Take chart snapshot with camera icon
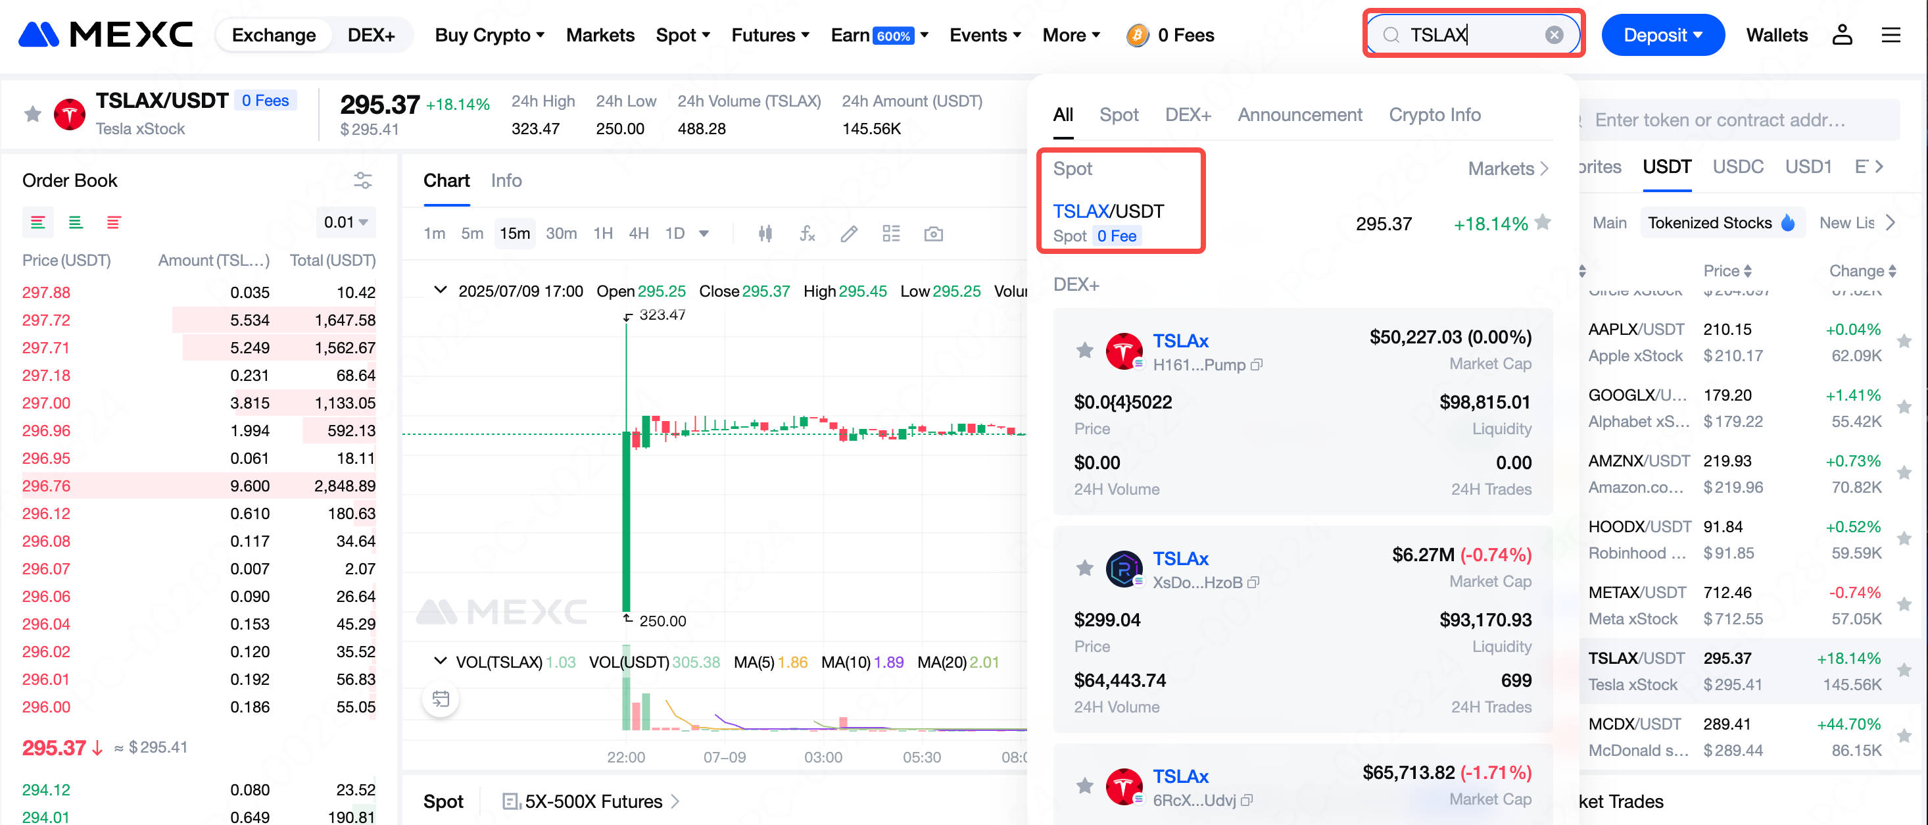 point(932,234)
